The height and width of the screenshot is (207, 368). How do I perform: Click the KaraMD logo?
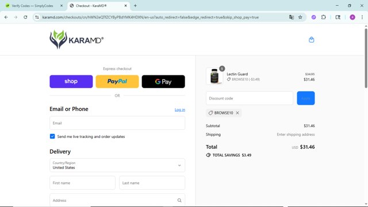pyautogui.click(x=76, y=40)
